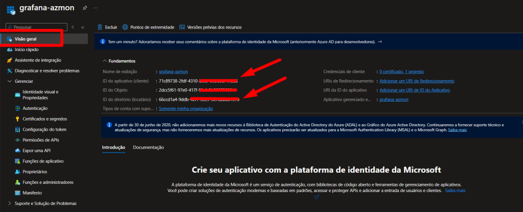Viewport: 523px width, 212px height.
Task: Collapse the Fundamentos section
Action: [x=105, y=61]
